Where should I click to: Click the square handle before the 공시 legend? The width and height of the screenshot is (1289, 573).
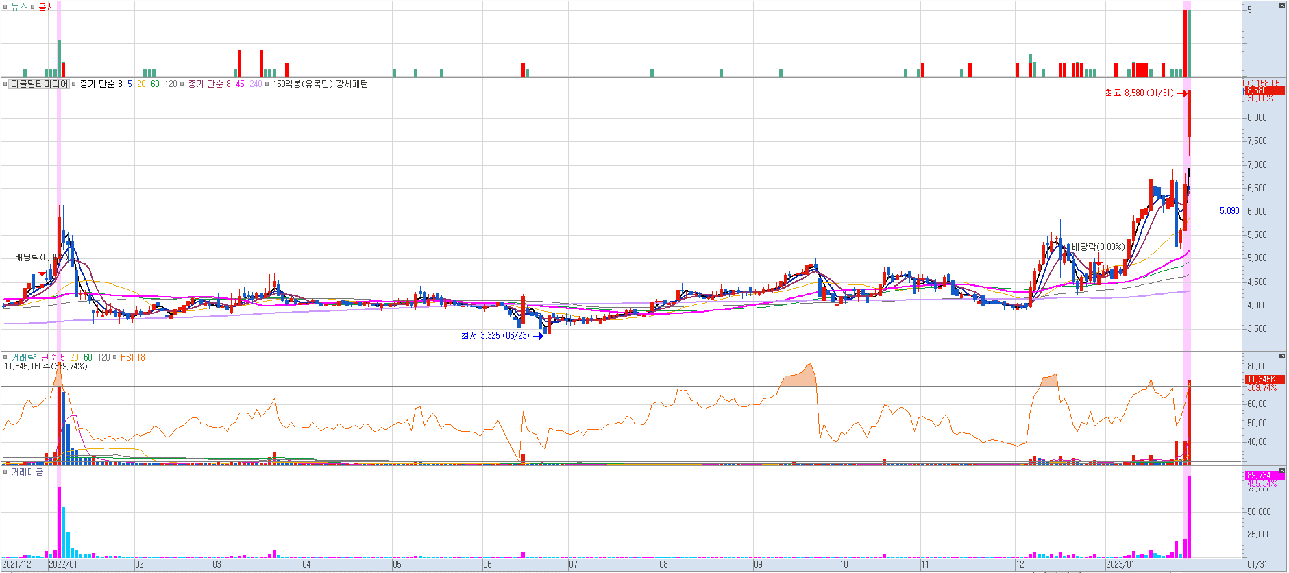click(x=33, y=7)
